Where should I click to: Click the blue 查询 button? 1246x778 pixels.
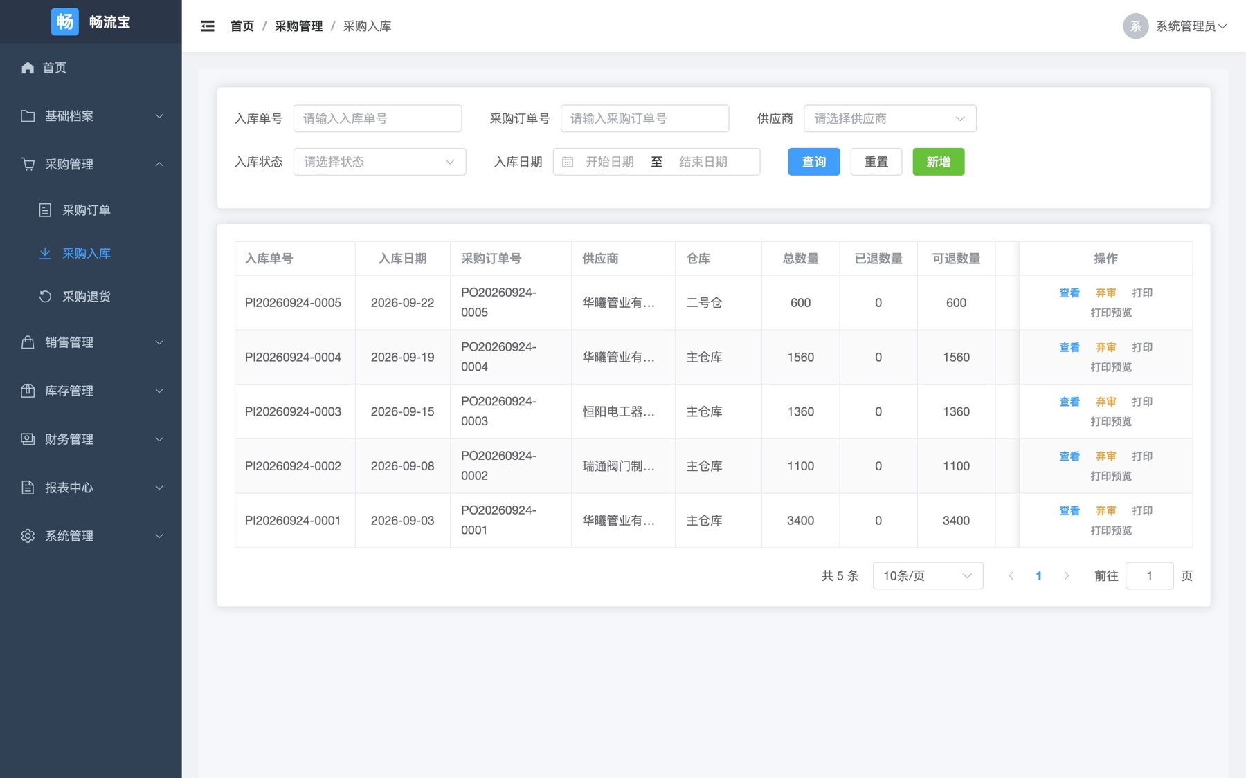[x=813, y=162]
